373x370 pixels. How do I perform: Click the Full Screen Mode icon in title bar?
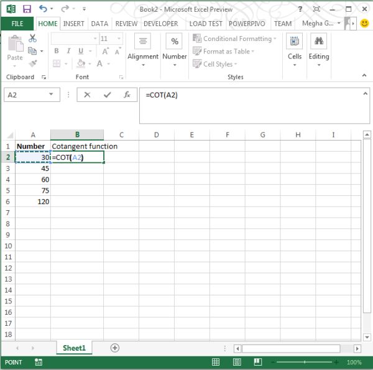[x=316, y=9]
